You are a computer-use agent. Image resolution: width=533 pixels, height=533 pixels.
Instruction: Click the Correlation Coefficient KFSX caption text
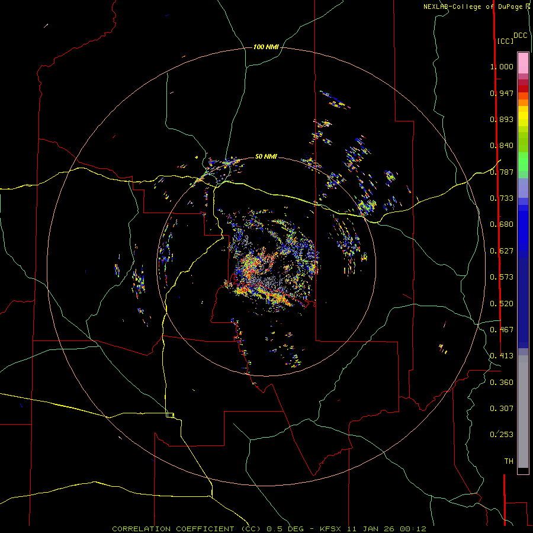click(x=269, y=529)
